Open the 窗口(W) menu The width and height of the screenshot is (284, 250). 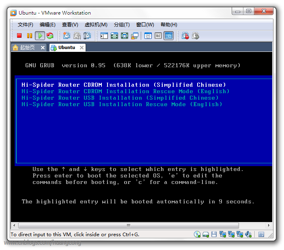click(145, 25)
